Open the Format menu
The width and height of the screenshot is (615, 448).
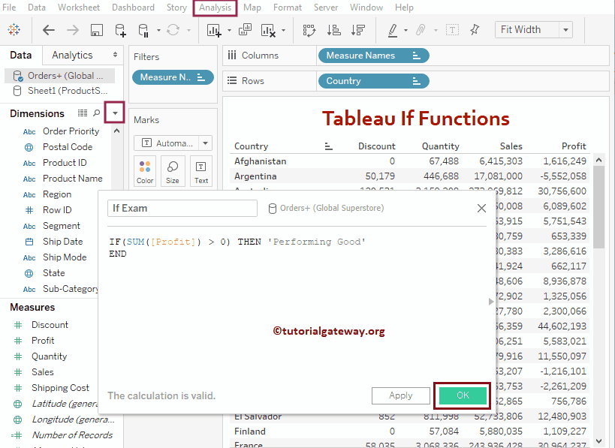pyautogui.click(x=288, y=8)
